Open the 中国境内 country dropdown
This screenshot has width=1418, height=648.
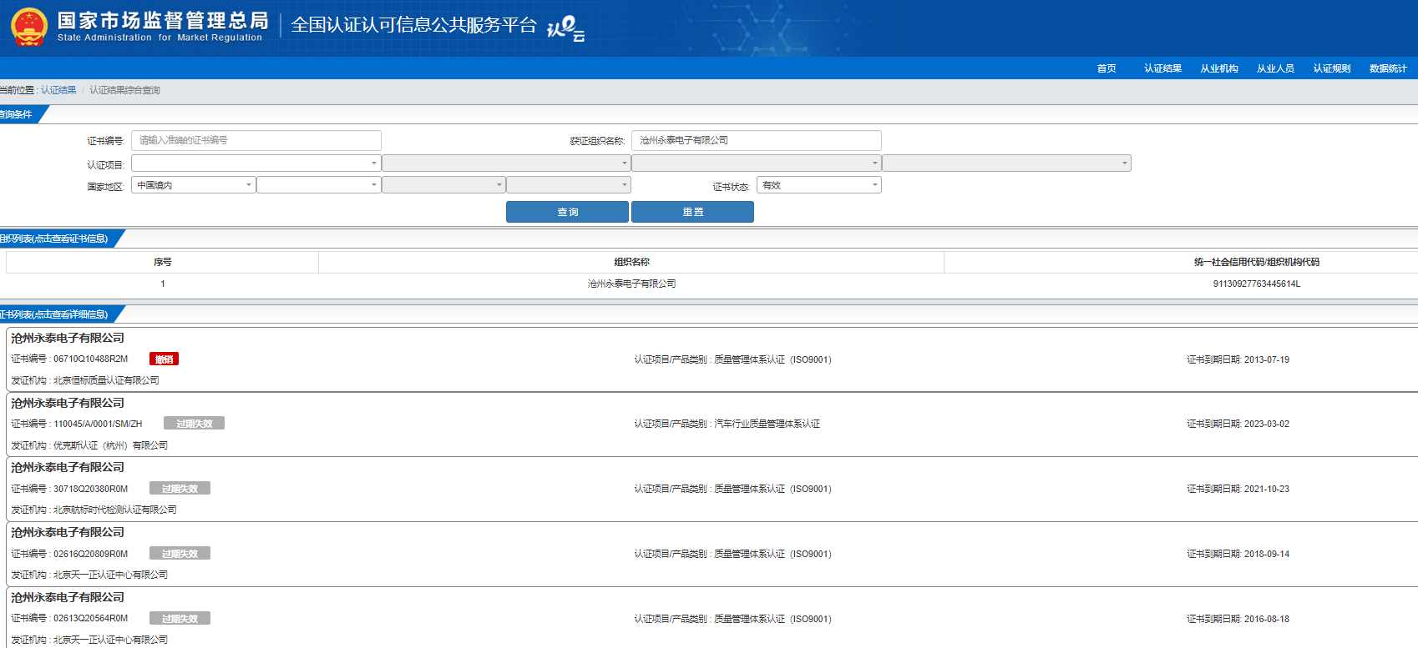194,185
